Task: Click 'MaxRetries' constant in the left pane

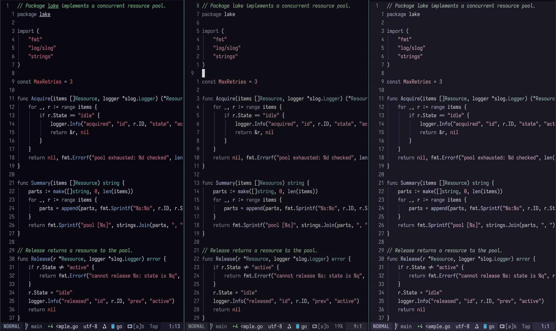Action: (x=48, y=82)
